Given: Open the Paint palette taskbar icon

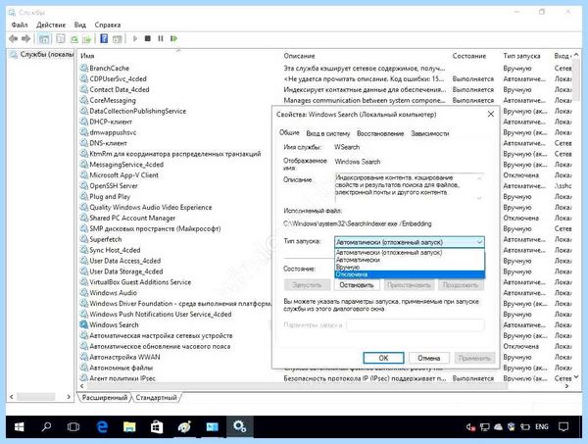Looking at the screenshot, I should (184, 426).
